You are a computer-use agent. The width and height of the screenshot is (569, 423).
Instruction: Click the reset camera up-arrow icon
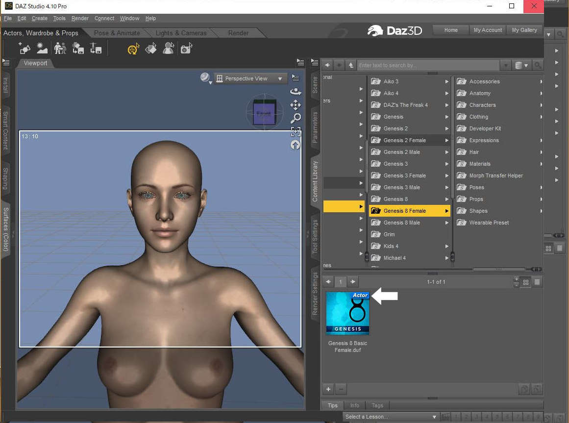click(x=296, y=145)
